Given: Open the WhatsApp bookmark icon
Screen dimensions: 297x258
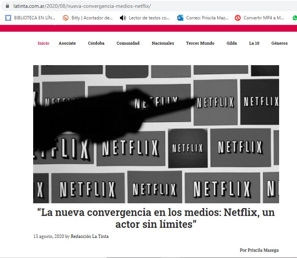Looking at the screenshot, I should click(x=295, y=18).
